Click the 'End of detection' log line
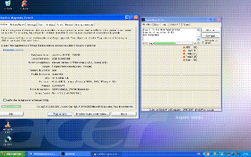Viewport: 251px width, 157px height. 151,35
